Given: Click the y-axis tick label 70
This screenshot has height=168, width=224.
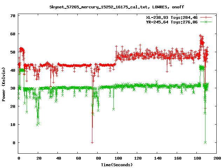Looking at the screenshot, I should [13, 16].
